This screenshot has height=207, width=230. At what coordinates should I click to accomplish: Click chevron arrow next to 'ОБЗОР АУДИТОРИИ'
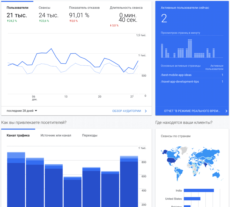coord(146,111)
